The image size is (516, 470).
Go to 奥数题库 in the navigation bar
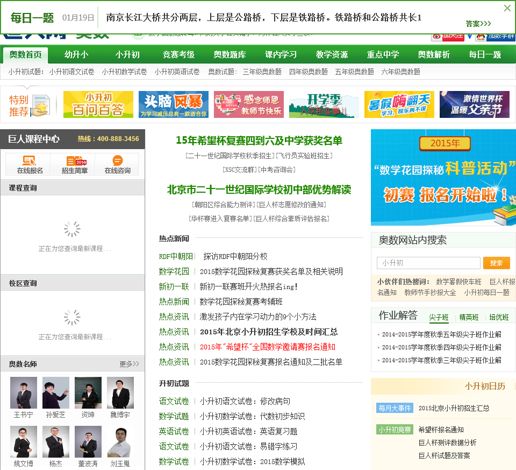230,55
